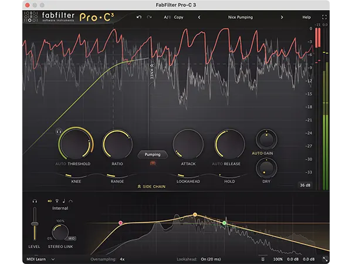Click the first 0.0 dB input level value
This screenshot has width=352, height=264.
(x=293, y=259)
